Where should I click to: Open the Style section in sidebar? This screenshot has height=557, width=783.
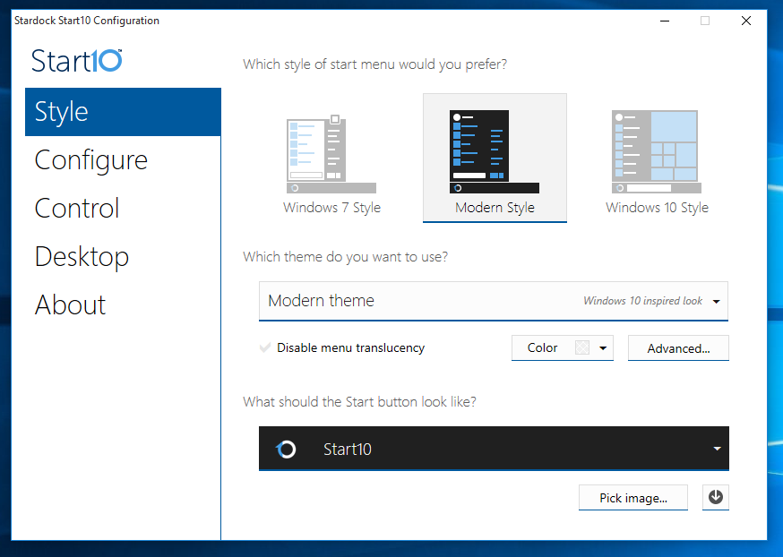click(x=123, y=112)
